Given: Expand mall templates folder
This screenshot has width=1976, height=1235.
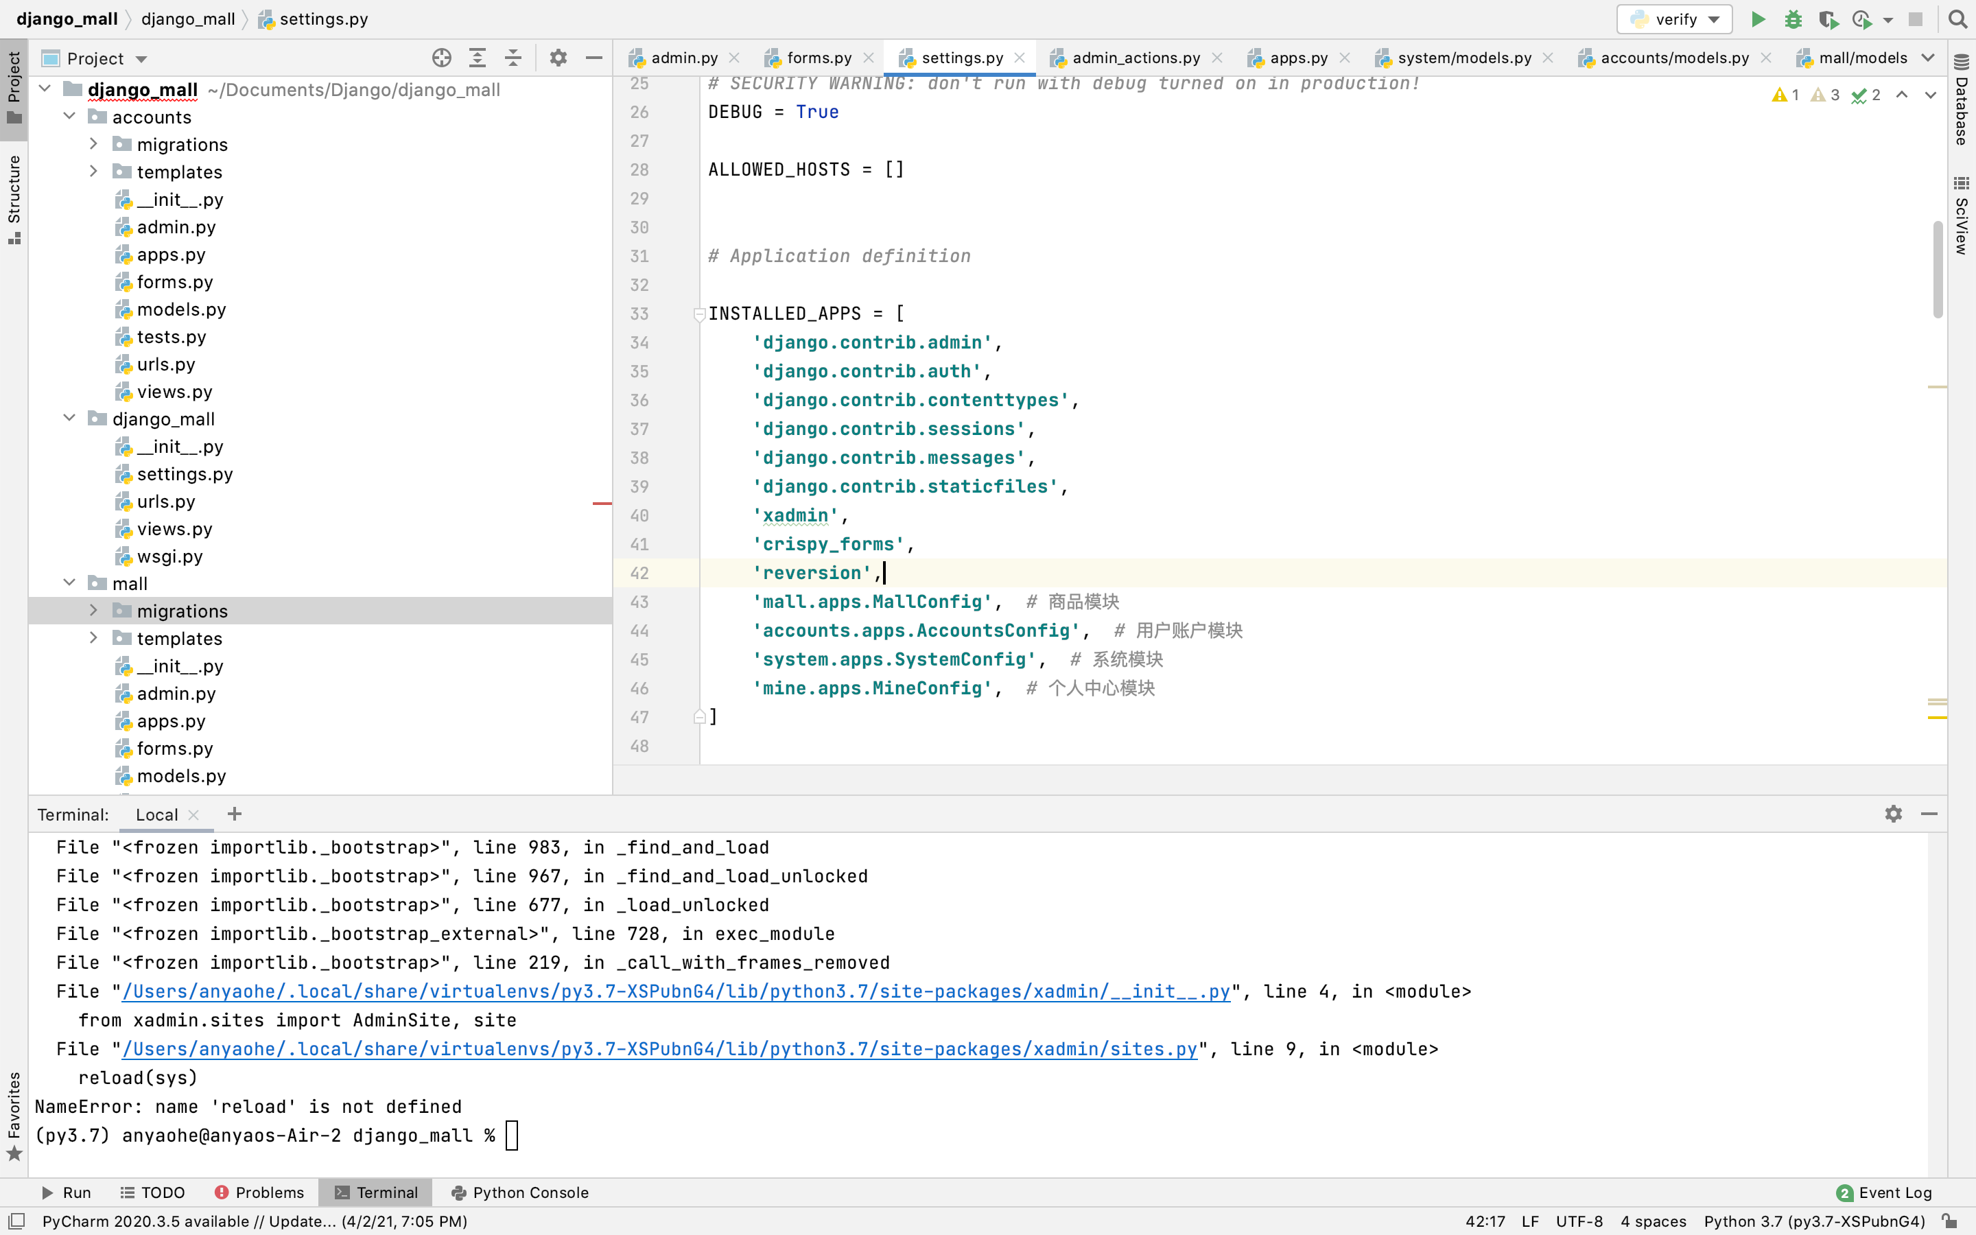Looking at the screenshot, I should [x=93, y=637].
